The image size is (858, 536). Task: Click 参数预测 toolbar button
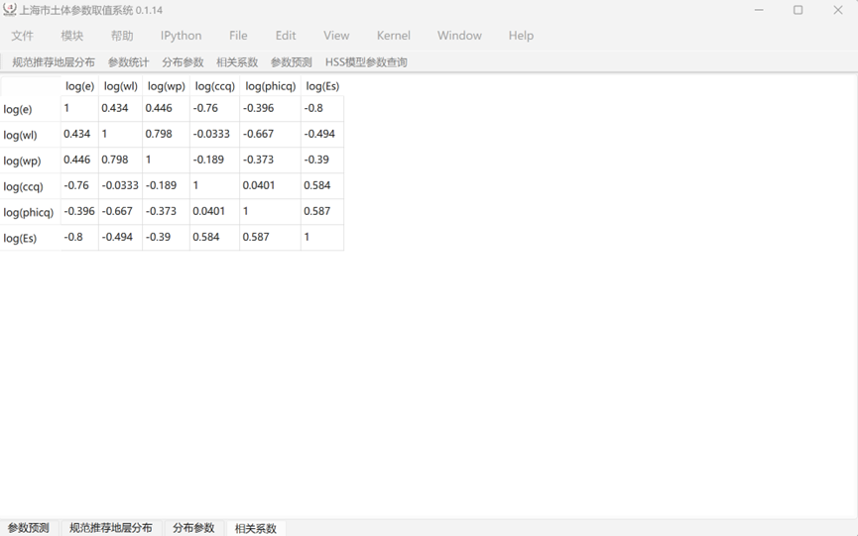pos(291,62)
